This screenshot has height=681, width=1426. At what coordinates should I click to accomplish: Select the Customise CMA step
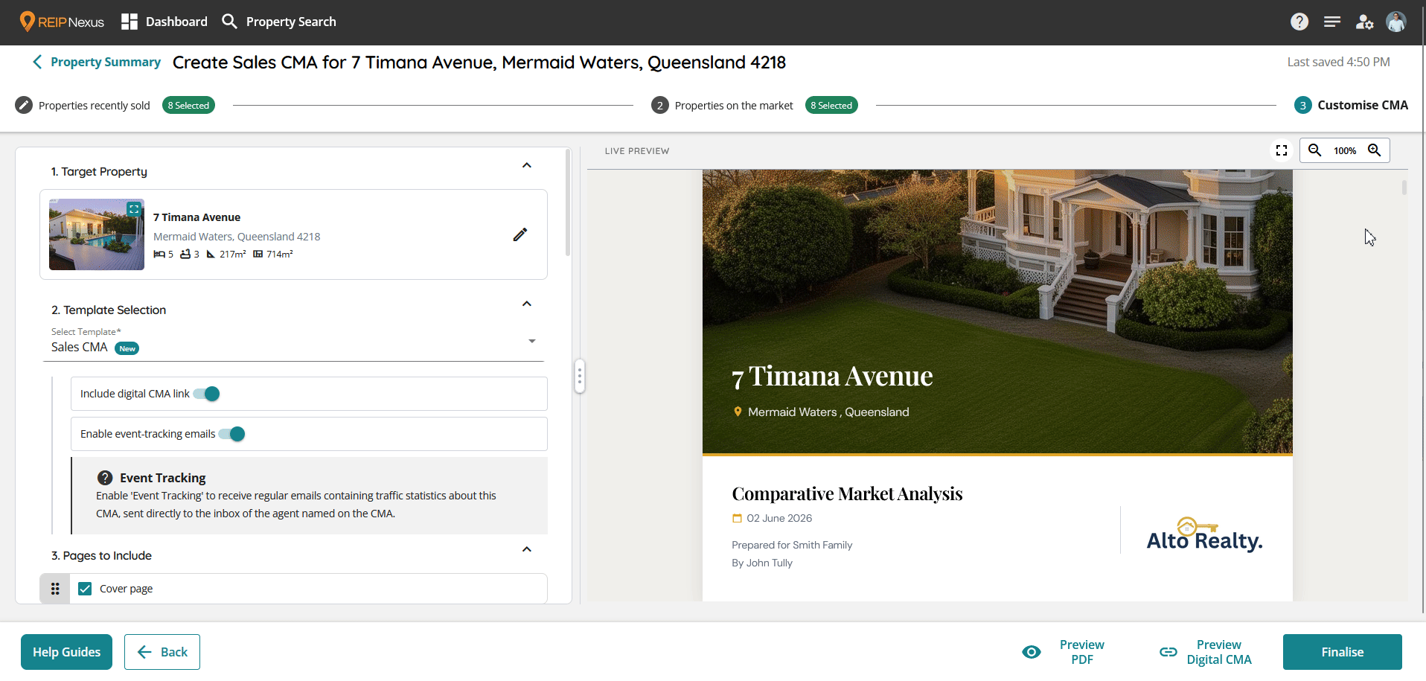pyautogui.click(x=1363, y=105)
